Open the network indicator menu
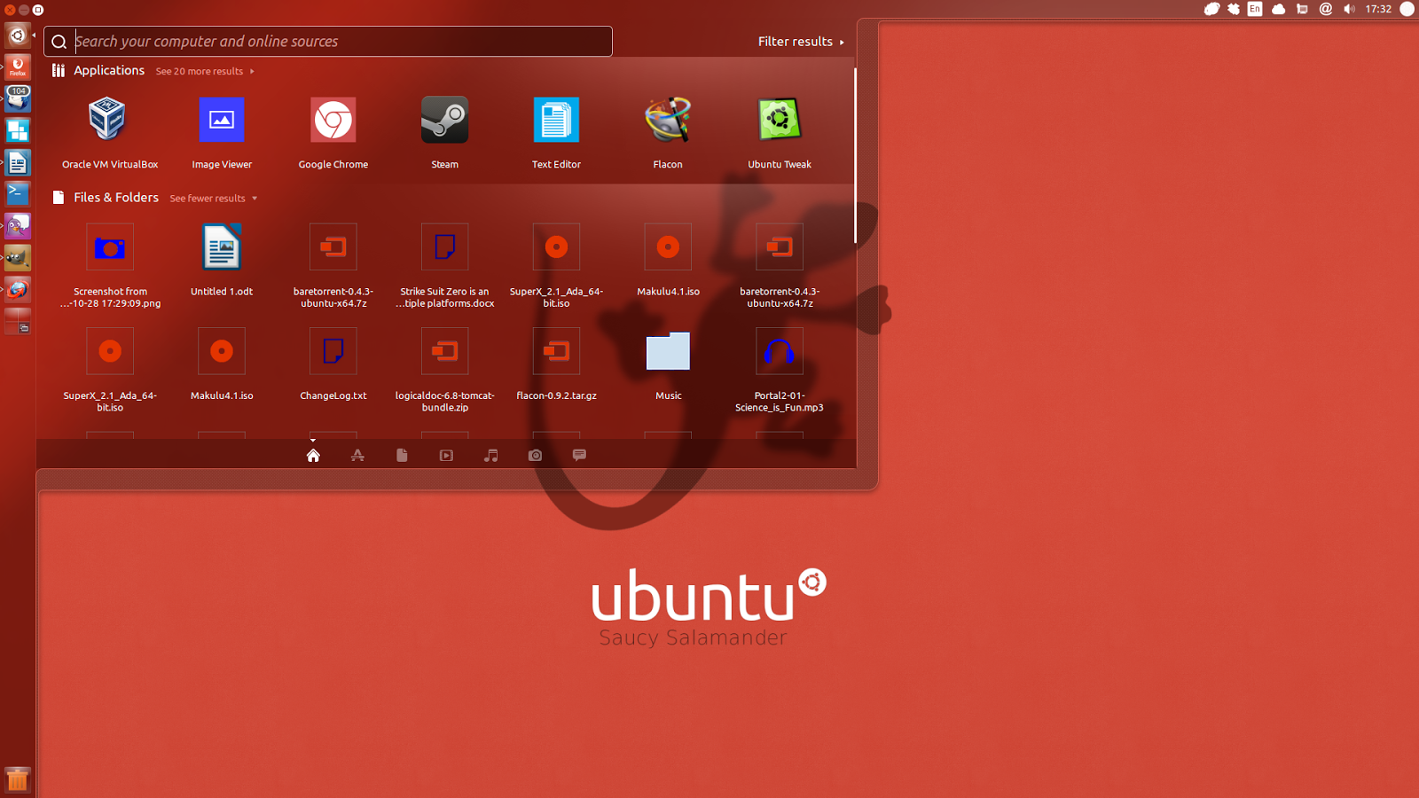Viewport: 1419px width, 798px height. [x=1302, y=9]
